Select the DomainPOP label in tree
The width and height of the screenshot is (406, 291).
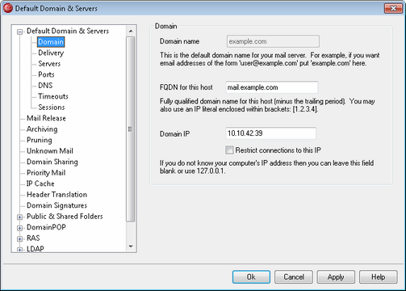pos(46,227)
